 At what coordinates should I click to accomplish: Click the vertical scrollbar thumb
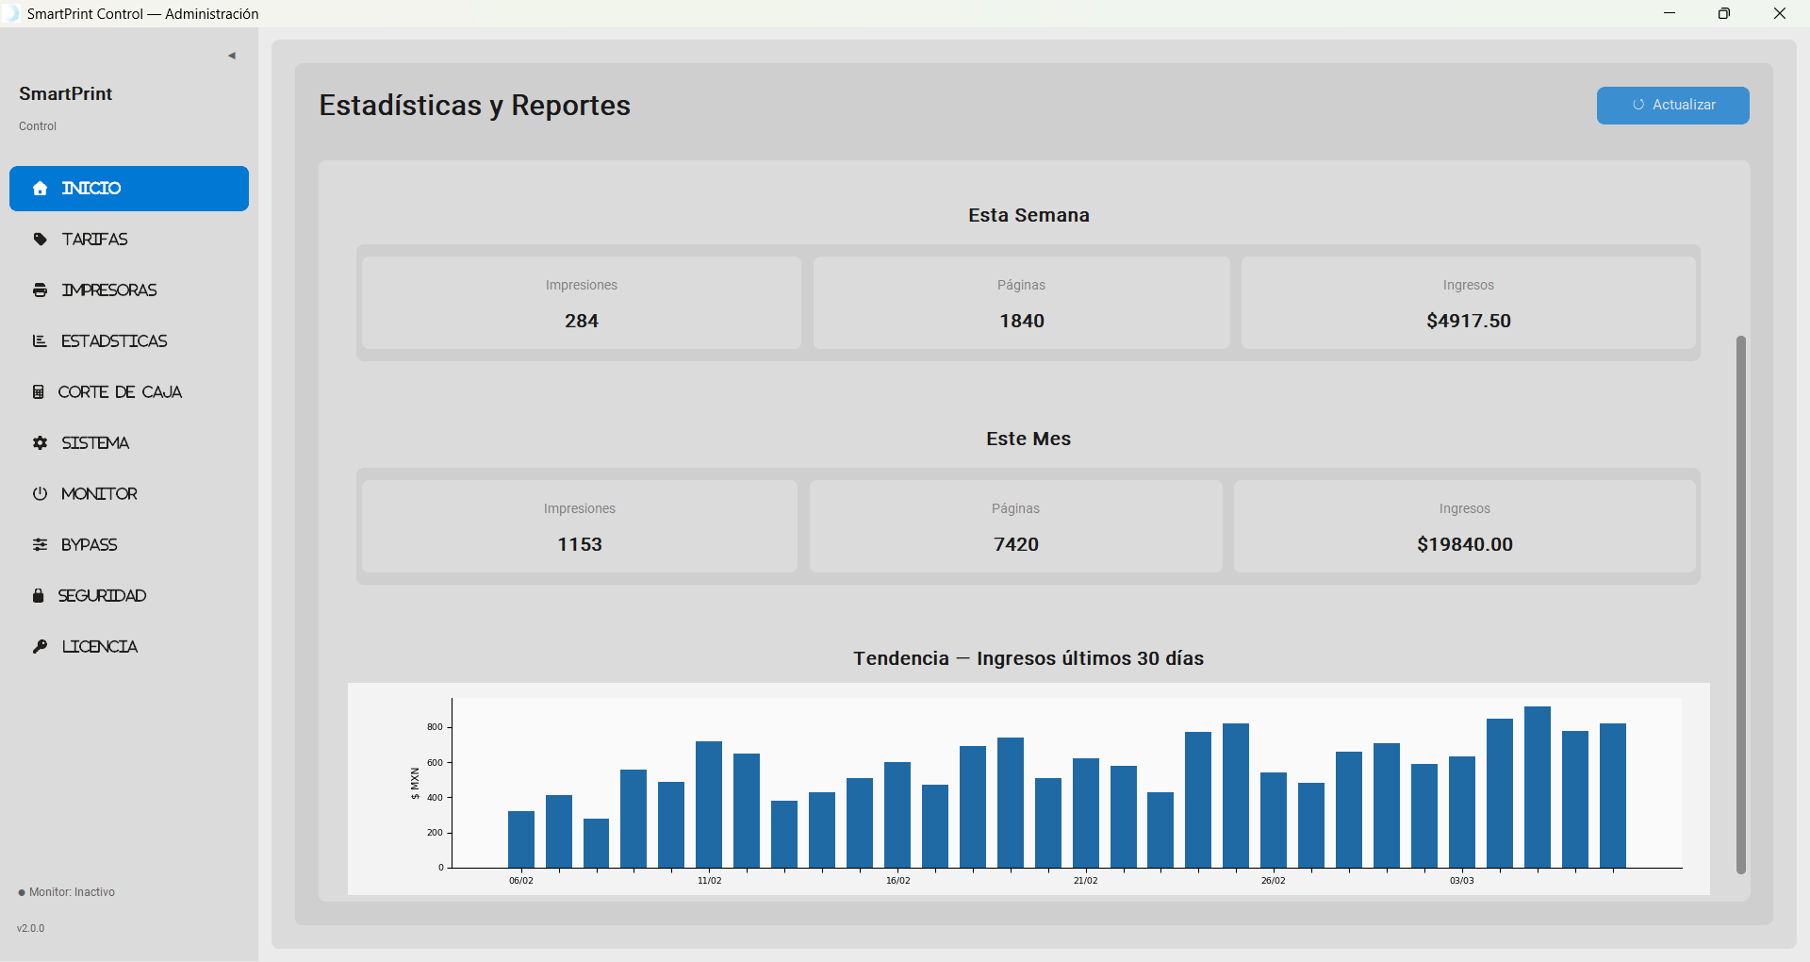(x=1740, y=604)
